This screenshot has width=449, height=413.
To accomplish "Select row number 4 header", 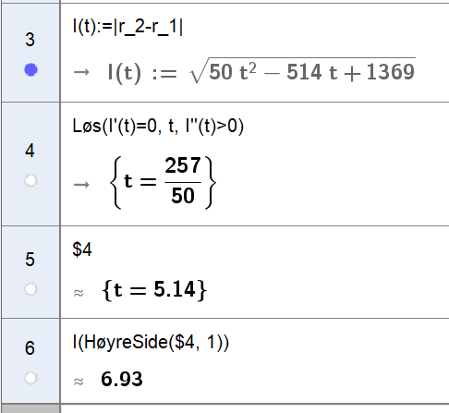I will tap(30, 151).
